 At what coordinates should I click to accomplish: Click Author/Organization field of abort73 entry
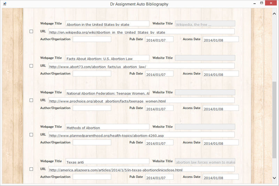(92, 74)
